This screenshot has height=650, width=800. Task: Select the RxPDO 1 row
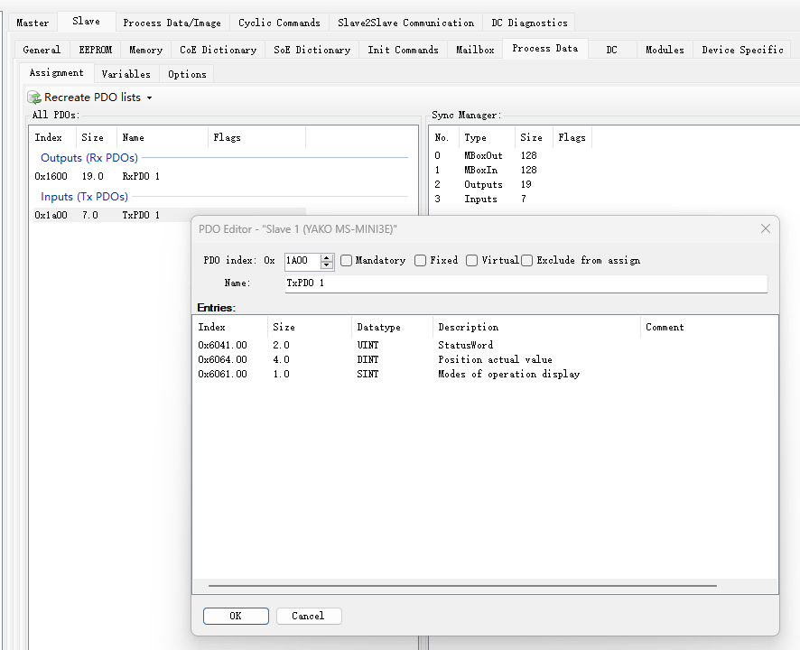pos(140,177)
